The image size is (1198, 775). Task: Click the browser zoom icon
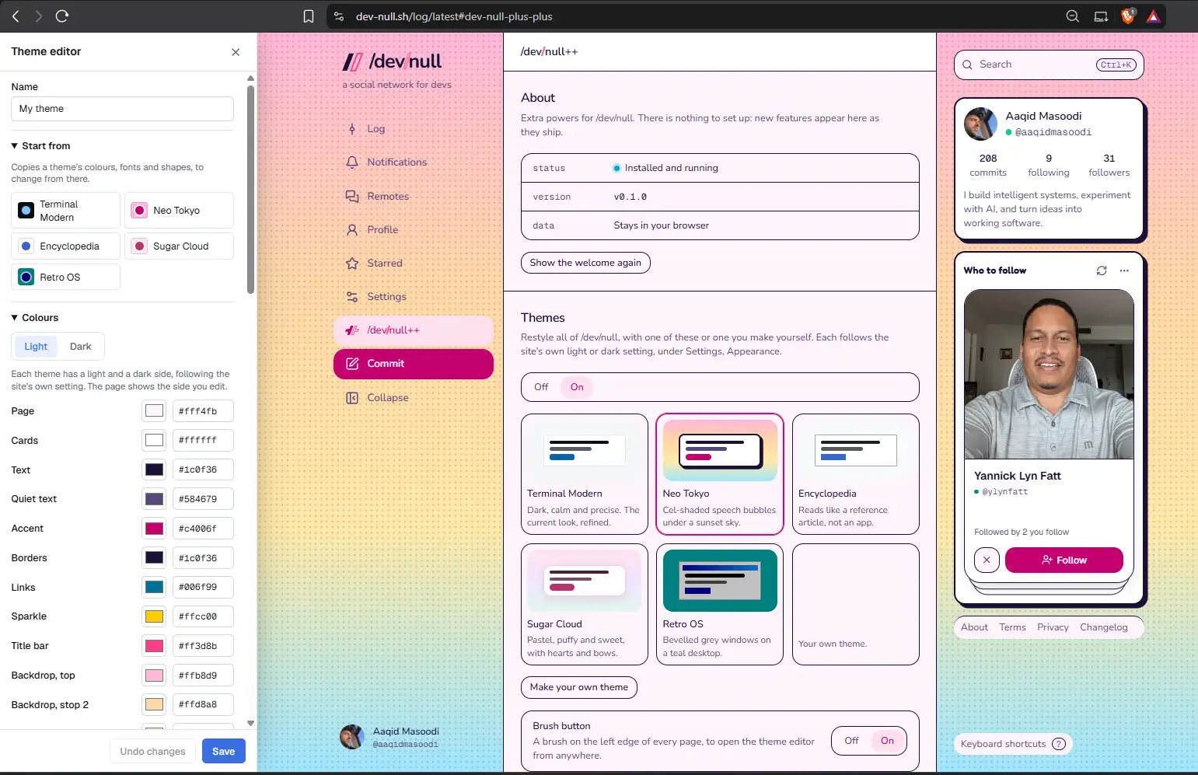[x=1073, y=16]
